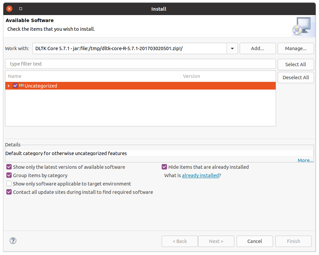Uncheck Show only the latest versions option
Screen dimensions: 319x255
pyautogui.click(x=9, y=167)
